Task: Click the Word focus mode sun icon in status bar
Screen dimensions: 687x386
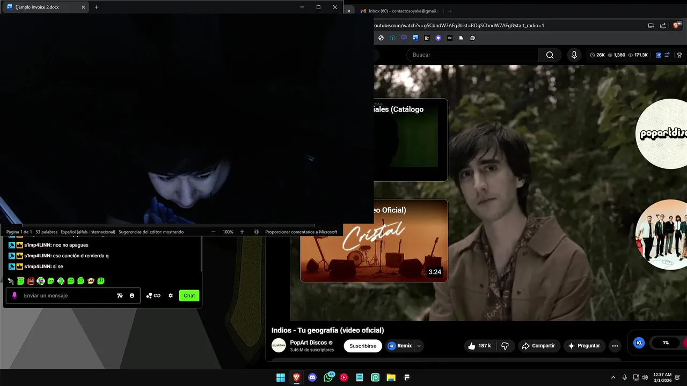Action: (x=257, y=232)
